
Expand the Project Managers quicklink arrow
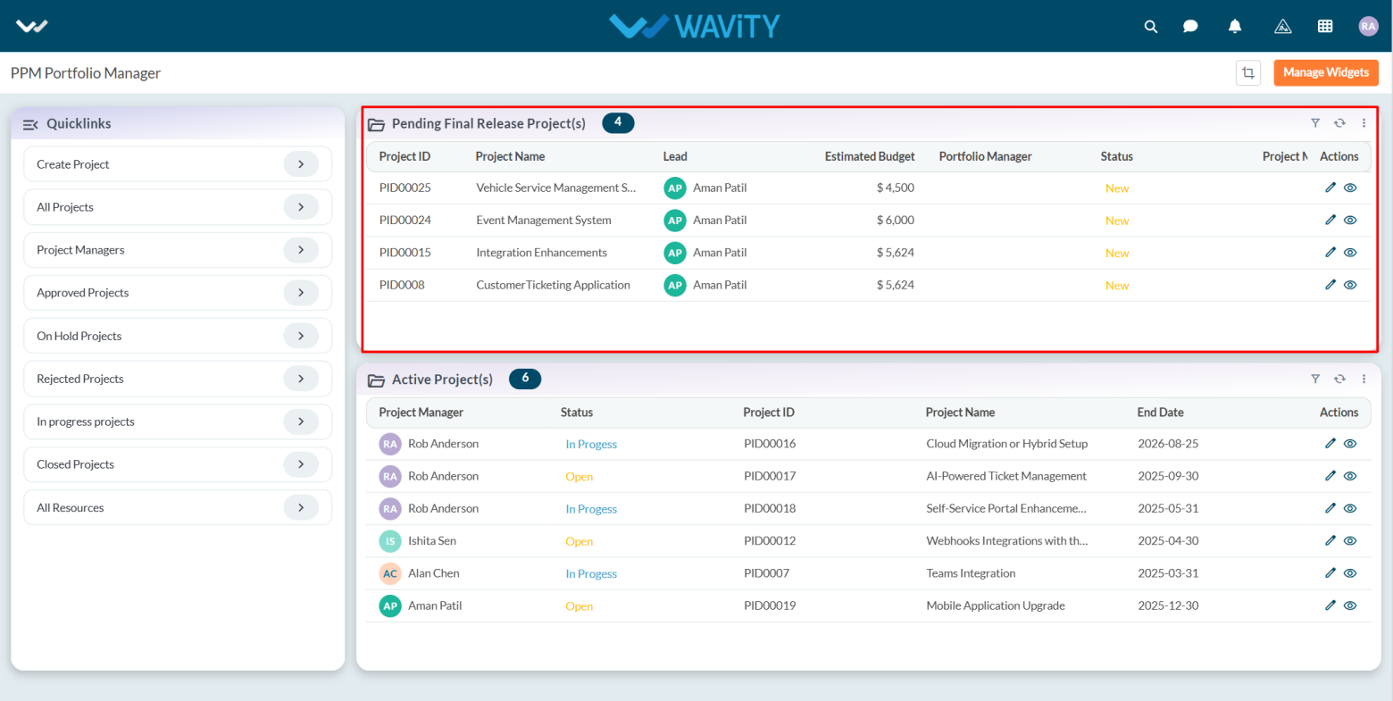301,250
